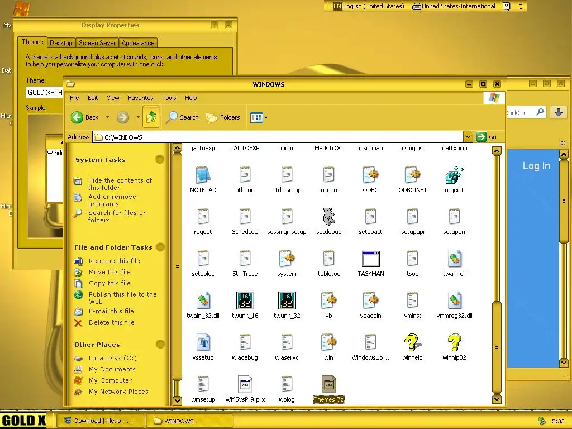Click the browser download arrow button
The height and width of the screenshot is (429, 572).
coord(558,112)
